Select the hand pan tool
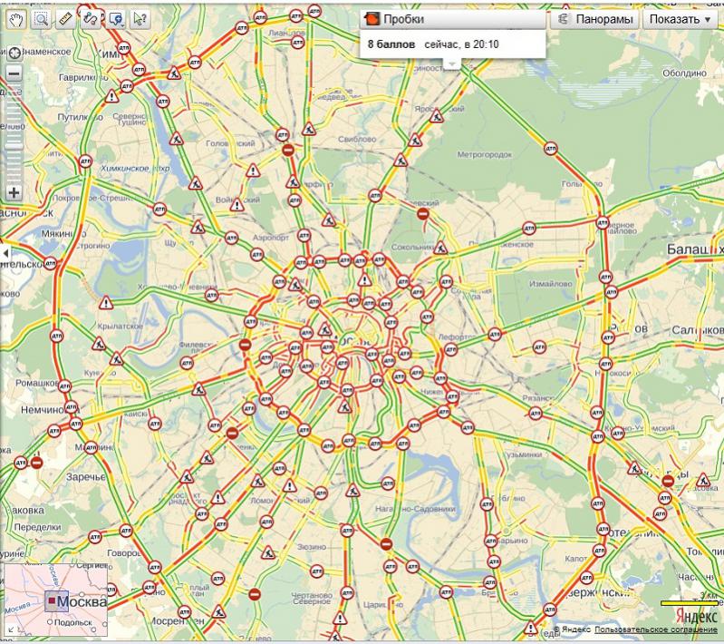This screenshot has width=724, height=644. pyautogui.click(x=15, y=18)
